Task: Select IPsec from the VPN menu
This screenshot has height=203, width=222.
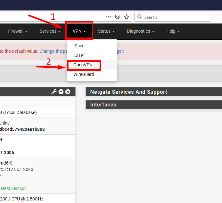Action: tap(92, 46)
